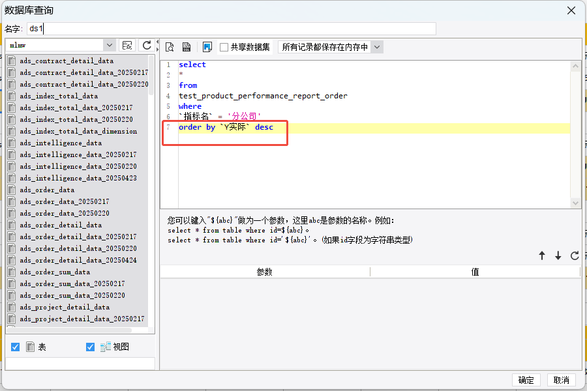Move parameter down with the down arrow
The image size is (587, 391).
558,255
